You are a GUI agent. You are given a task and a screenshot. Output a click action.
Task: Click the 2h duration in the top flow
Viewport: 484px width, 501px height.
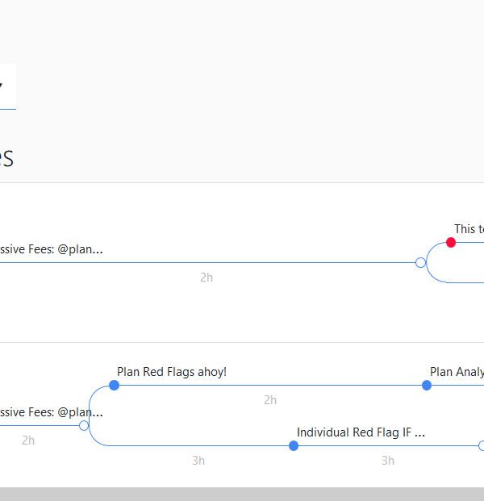(x=207, y=277)
